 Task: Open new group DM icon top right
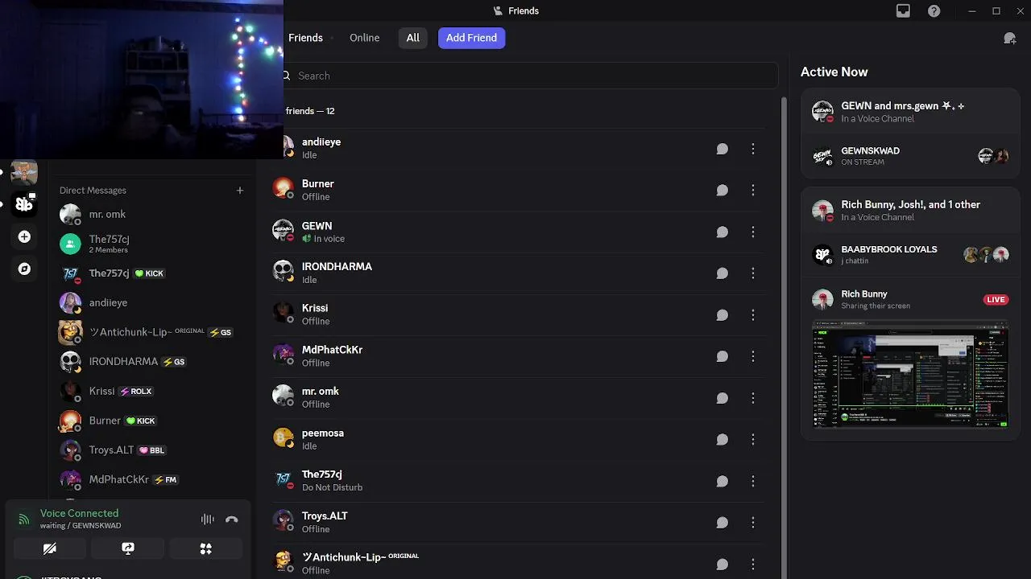1009,38
